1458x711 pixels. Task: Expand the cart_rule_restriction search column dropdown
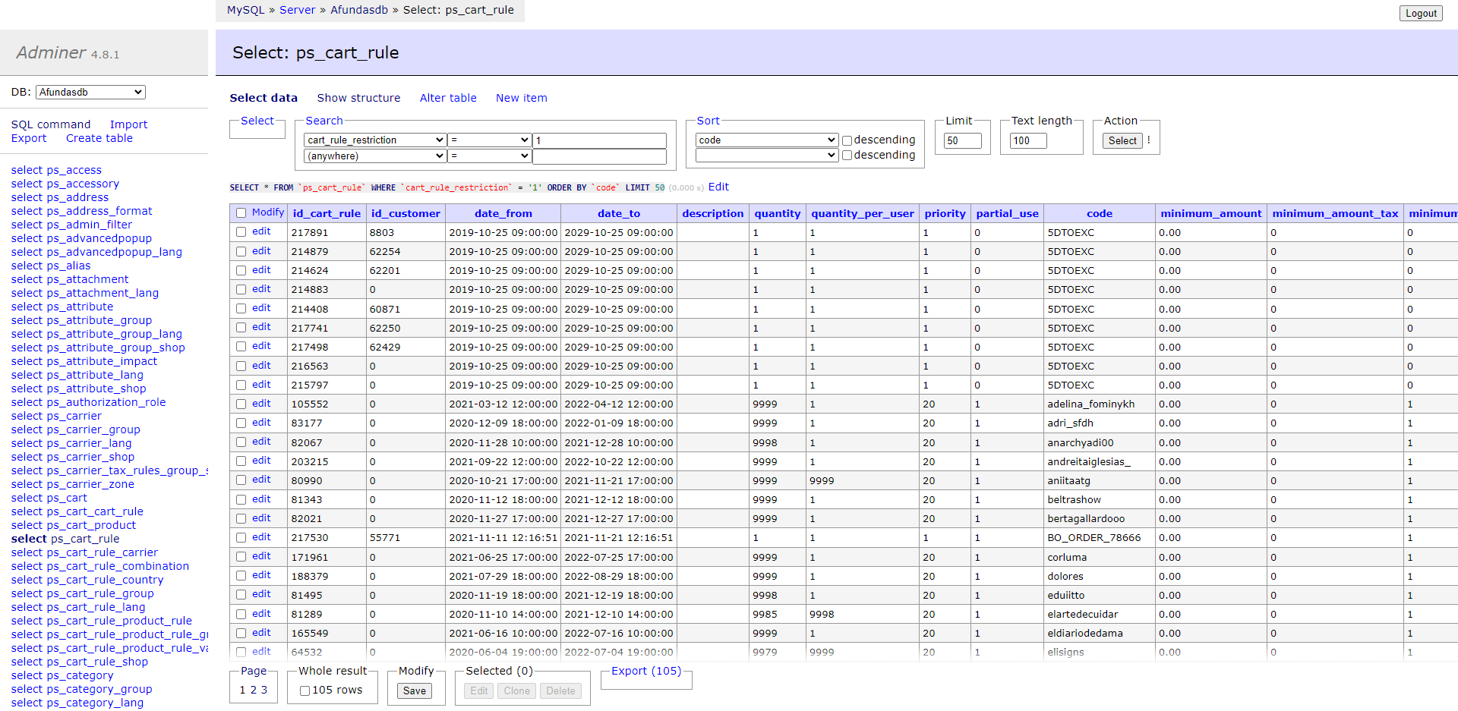(x=375, y=140)
